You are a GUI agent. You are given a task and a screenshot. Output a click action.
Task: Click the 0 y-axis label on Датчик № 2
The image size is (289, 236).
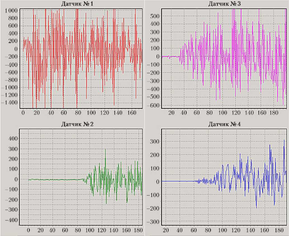click(x=16, y=179)
